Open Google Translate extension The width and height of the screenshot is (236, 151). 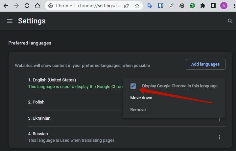[x=150, y=6]
